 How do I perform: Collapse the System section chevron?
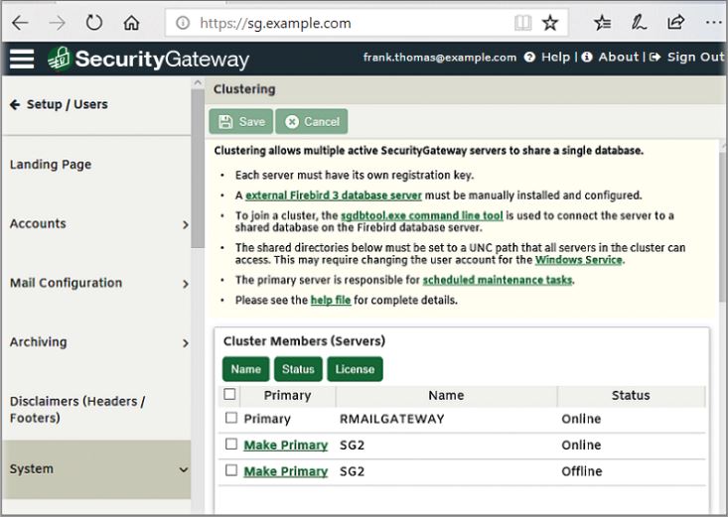184,469
